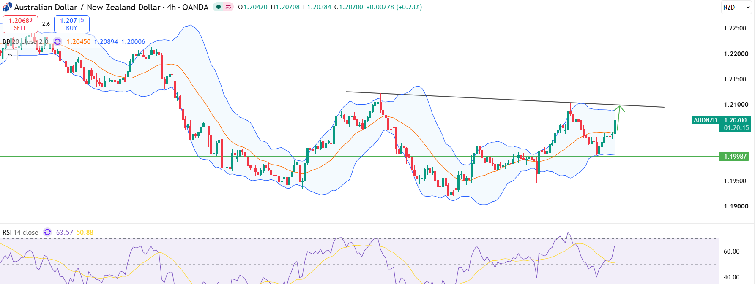
Task: Click the open price O1.20420 value
Action: click(x=253, y=7)
